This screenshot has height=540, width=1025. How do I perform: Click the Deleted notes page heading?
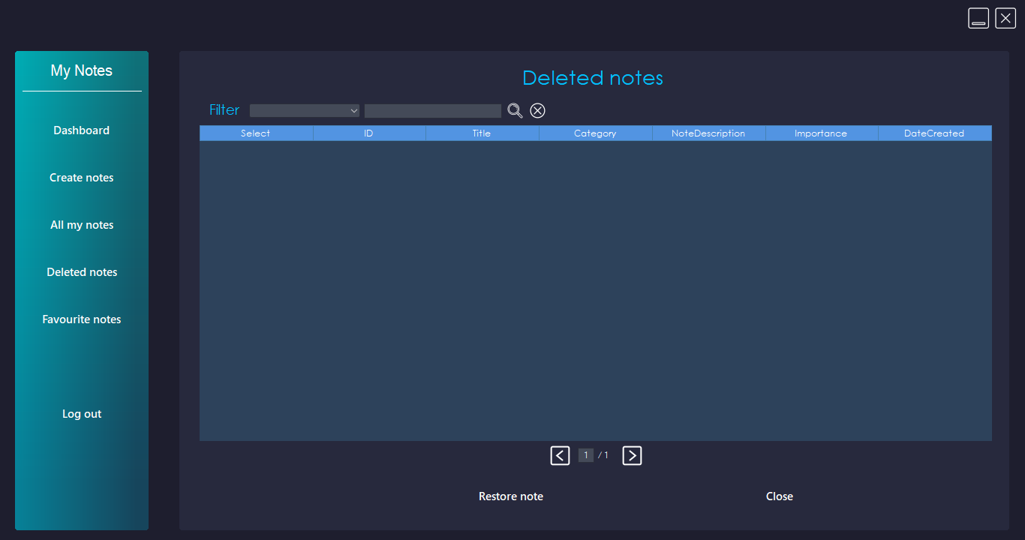pyautogui.click(x=593, y=78)
